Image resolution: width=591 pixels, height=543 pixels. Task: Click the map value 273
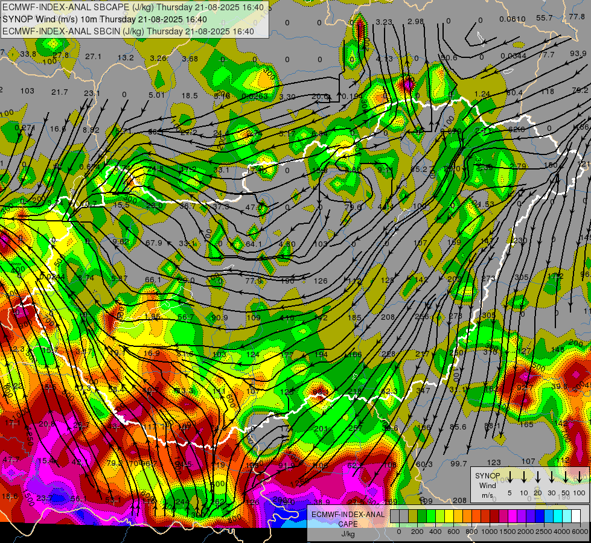tap(488, 279)
